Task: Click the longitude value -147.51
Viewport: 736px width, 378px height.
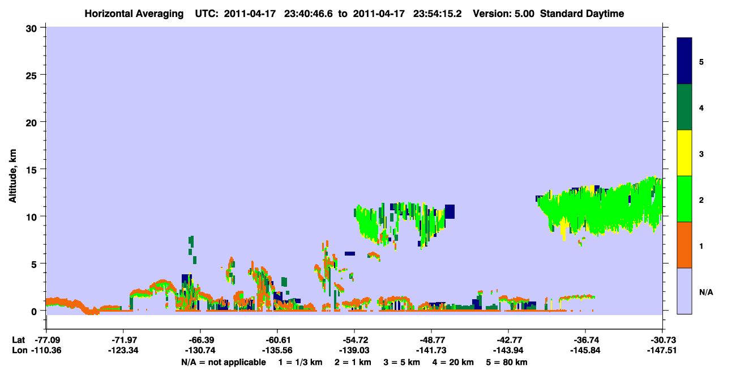Action: pos(662,350)
